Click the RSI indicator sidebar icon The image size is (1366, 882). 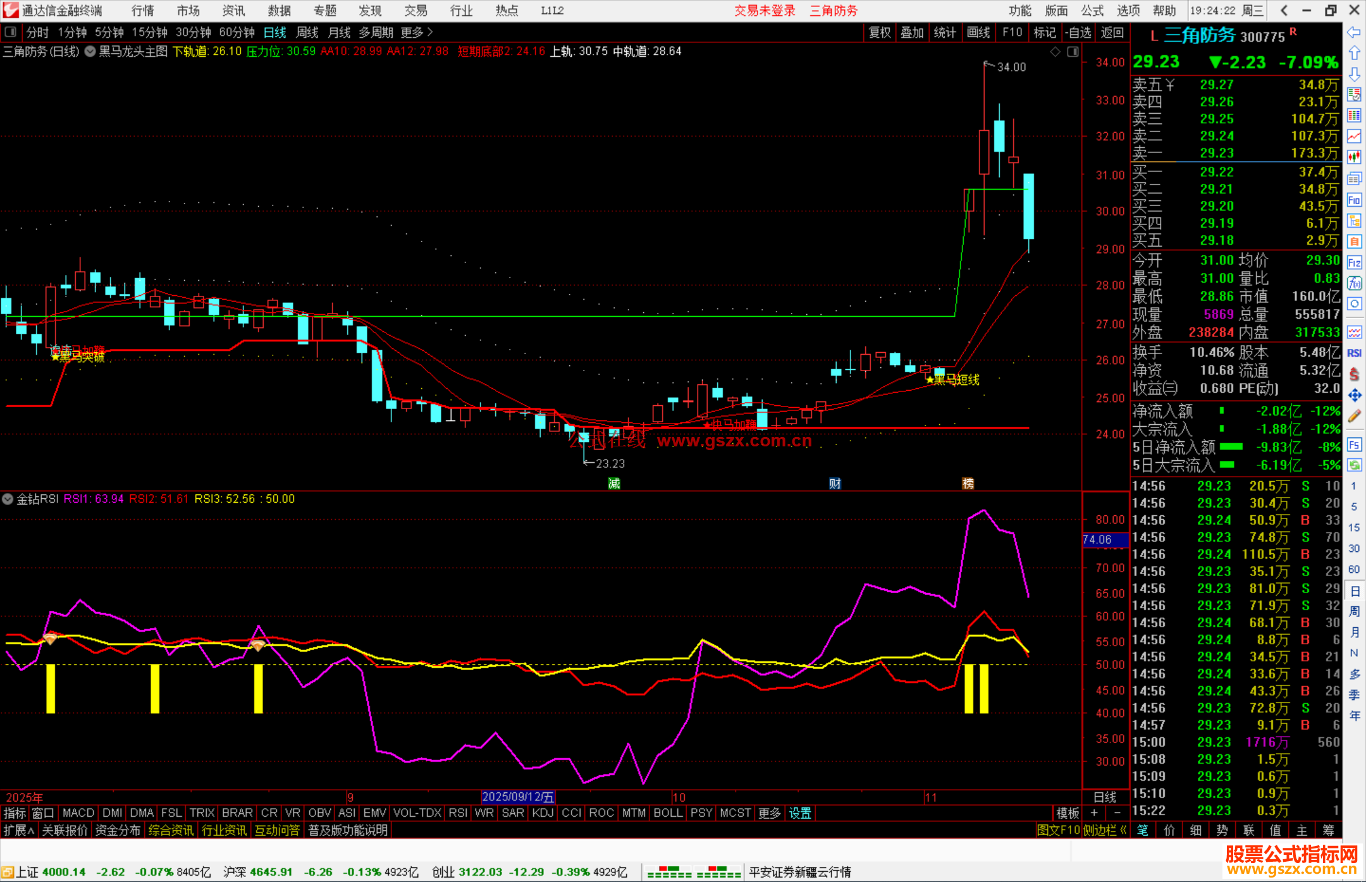coord(1354,353)
